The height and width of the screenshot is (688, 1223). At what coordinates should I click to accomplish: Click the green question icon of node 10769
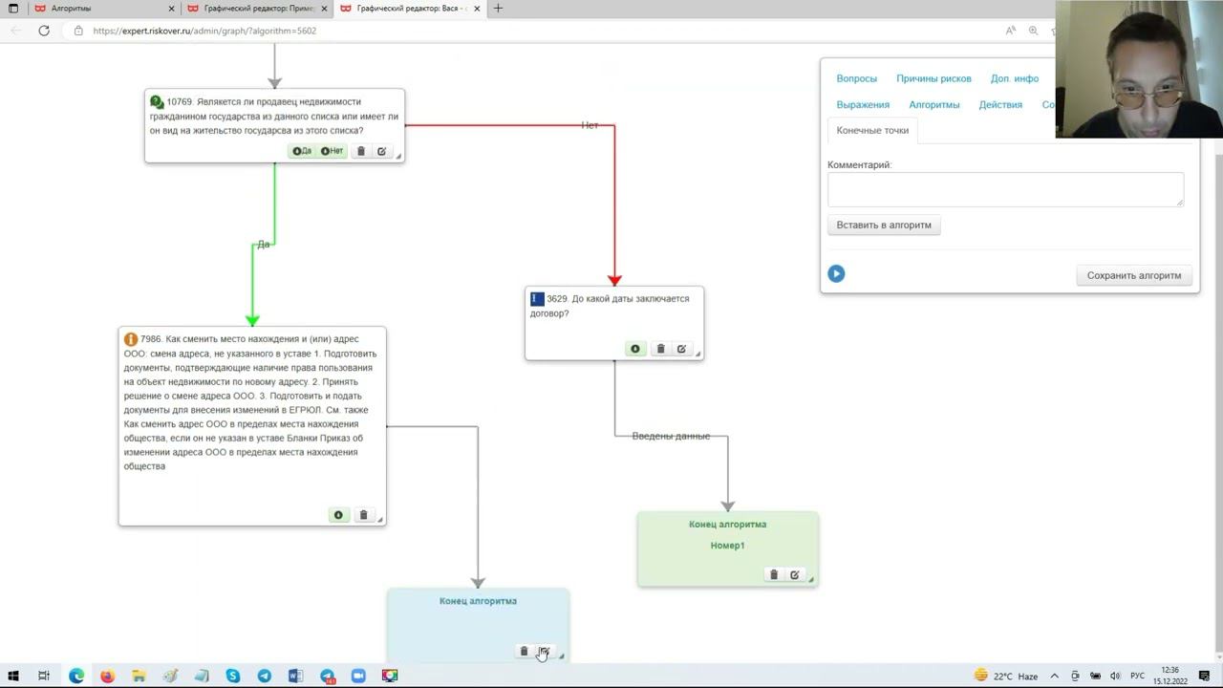[157, 101]
